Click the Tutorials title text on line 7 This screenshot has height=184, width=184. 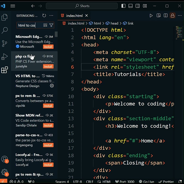pyautogui.click(x=128, y=74)
